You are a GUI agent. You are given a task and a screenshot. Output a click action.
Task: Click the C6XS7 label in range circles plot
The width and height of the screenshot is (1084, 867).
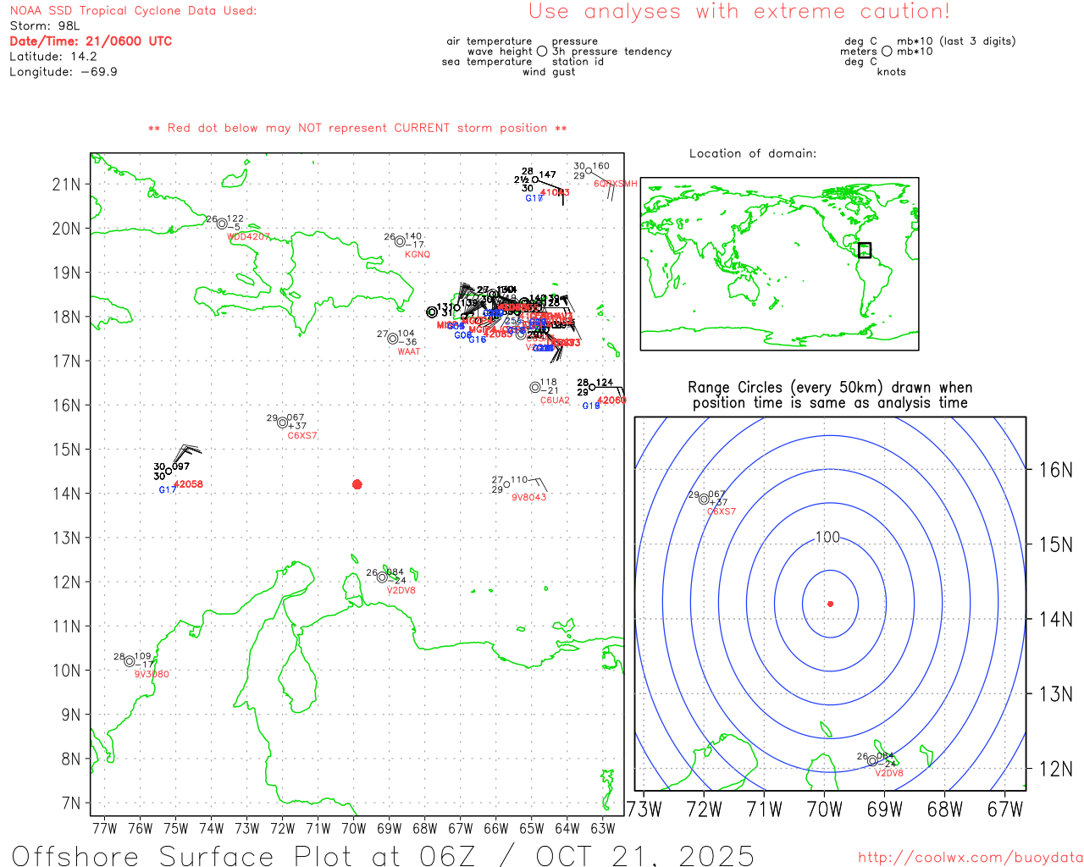(722, 511)
